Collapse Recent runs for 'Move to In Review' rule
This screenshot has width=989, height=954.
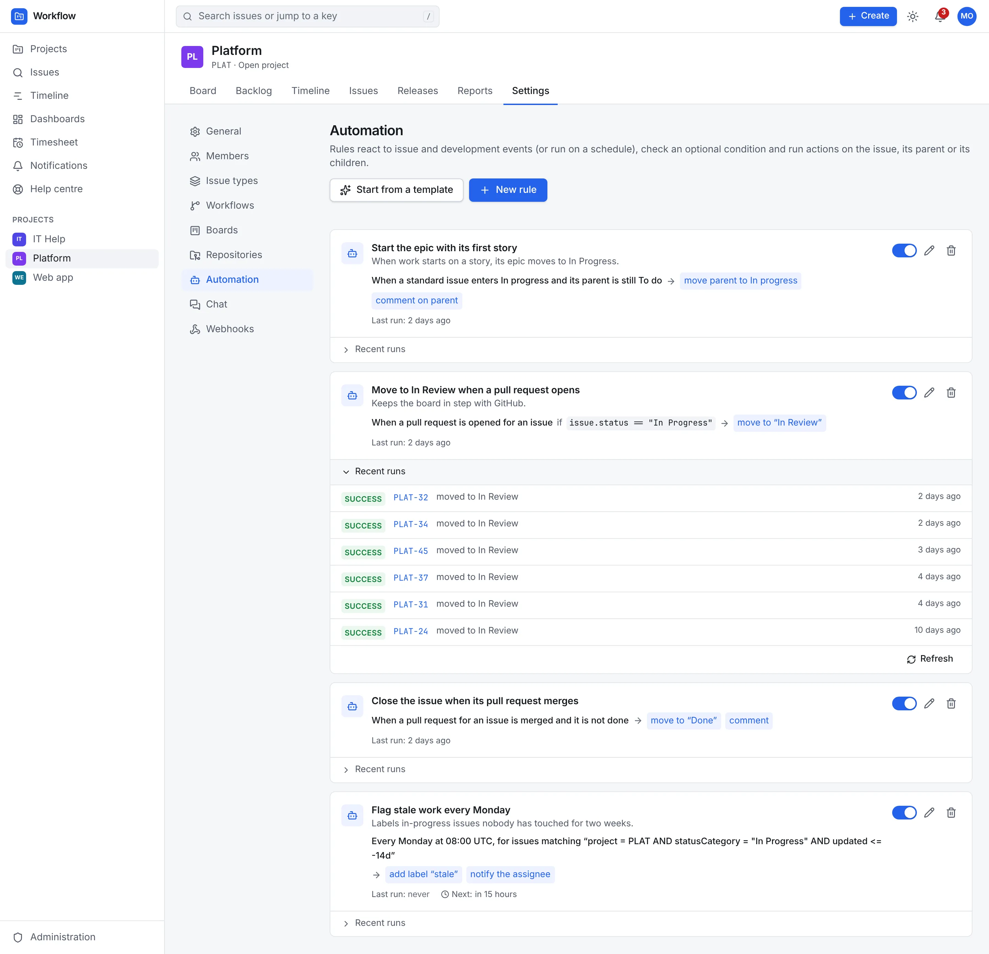650,472
